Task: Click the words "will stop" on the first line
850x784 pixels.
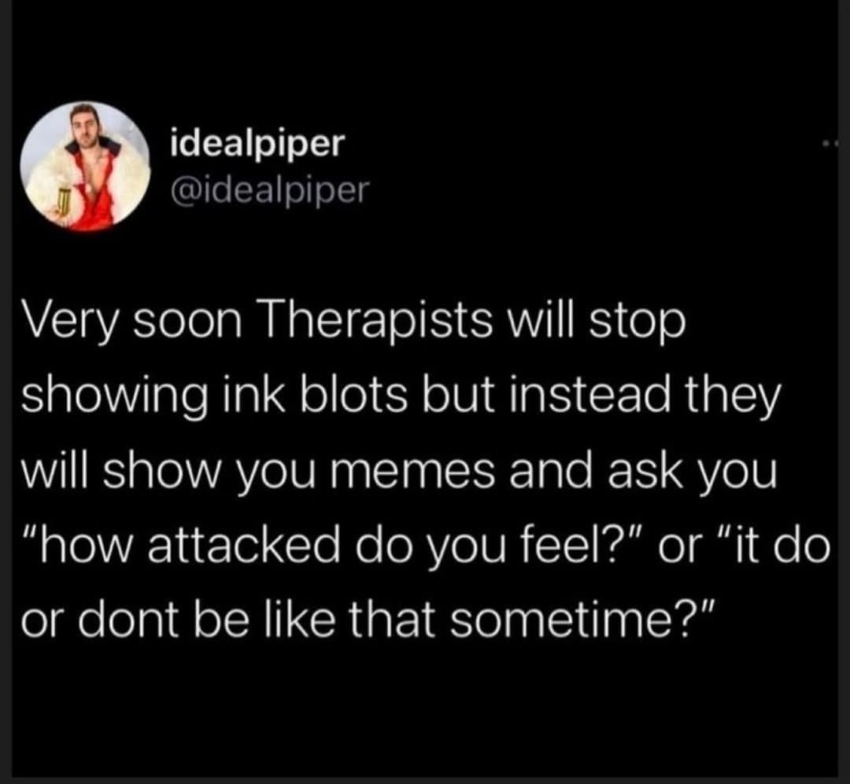Action: pos(595,322)
